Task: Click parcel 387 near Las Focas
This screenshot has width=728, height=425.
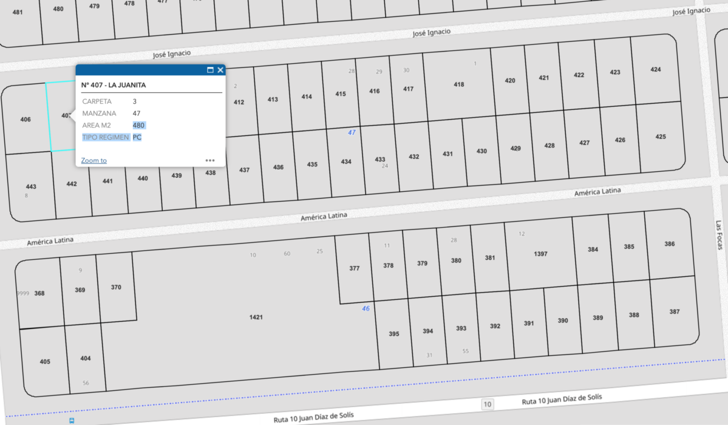Action: (x=674, y=311)
